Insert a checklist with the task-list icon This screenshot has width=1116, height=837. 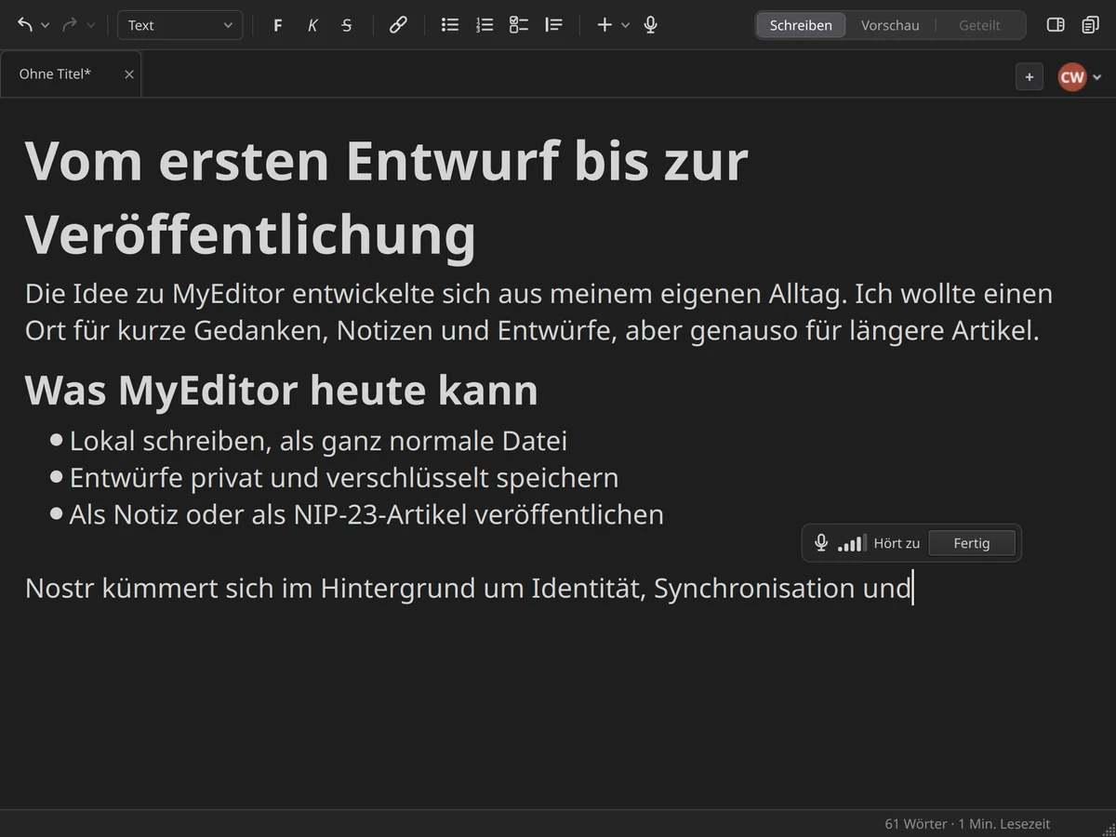[x=519, y=25]
